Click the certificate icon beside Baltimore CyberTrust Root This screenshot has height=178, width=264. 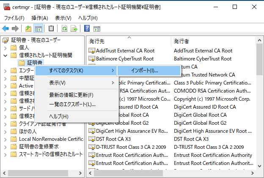(x=92, y=59)
